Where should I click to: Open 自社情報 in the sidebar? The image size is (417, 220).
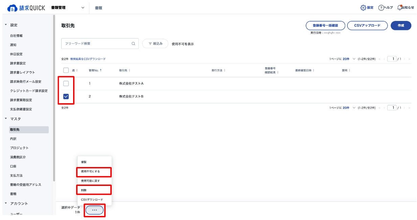16,36
